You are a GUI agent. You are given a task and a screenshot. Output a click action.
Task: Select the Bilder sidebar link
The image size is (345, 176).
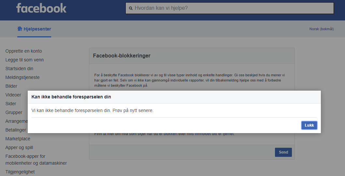coord(11,86)
